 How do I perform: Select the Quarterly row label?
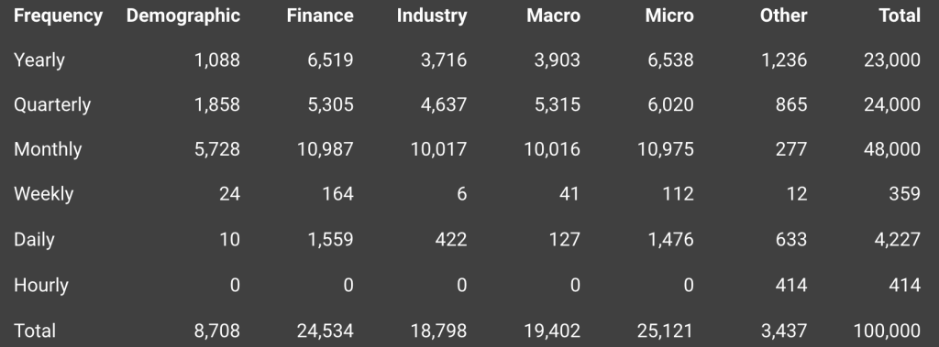point(52,104)
